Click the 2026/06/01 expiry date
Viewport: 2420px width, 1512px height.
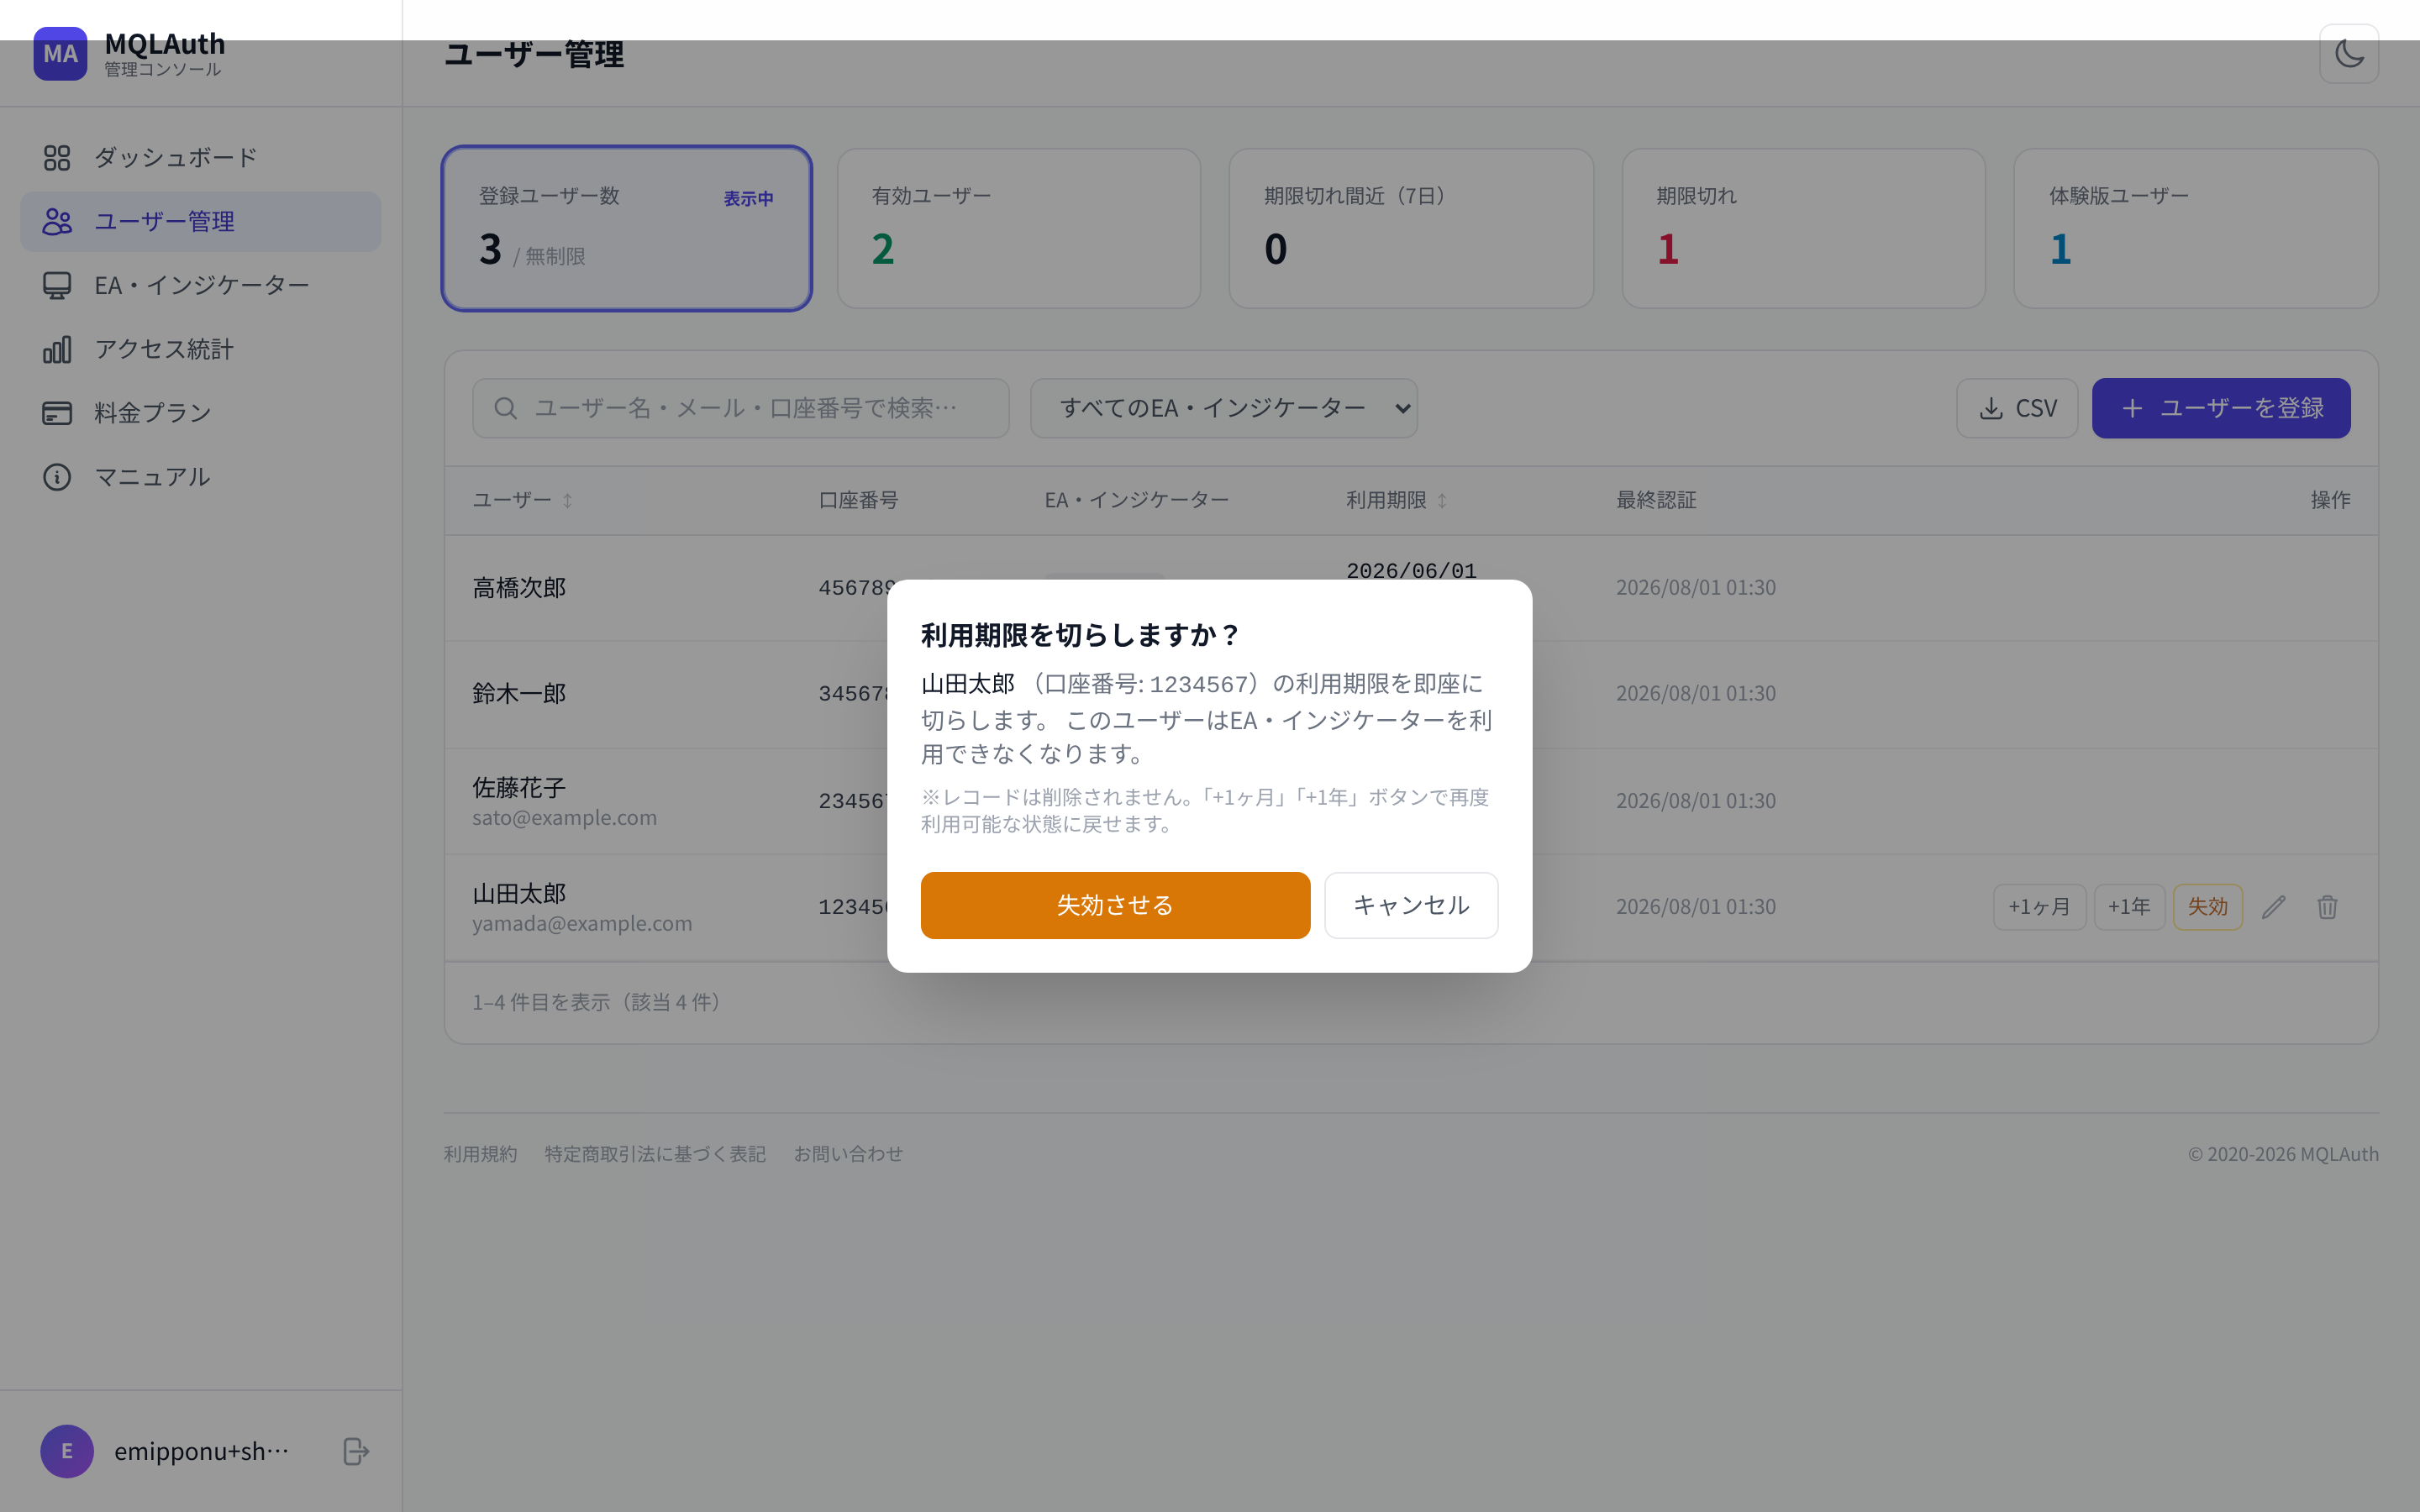[x=1411, y=571]
